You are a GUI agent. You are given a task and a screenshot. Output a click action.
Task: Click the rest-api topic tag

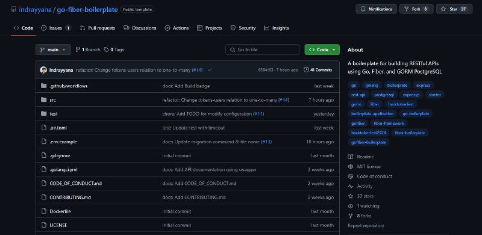tap(358, 95)
